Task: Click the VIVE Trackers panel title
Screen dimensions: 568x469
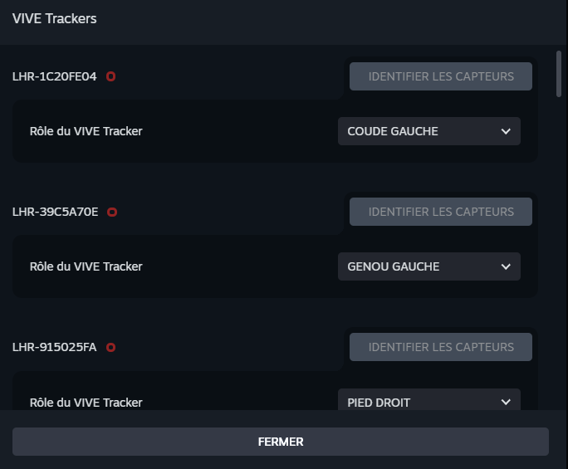Action: tap(55, 18)
